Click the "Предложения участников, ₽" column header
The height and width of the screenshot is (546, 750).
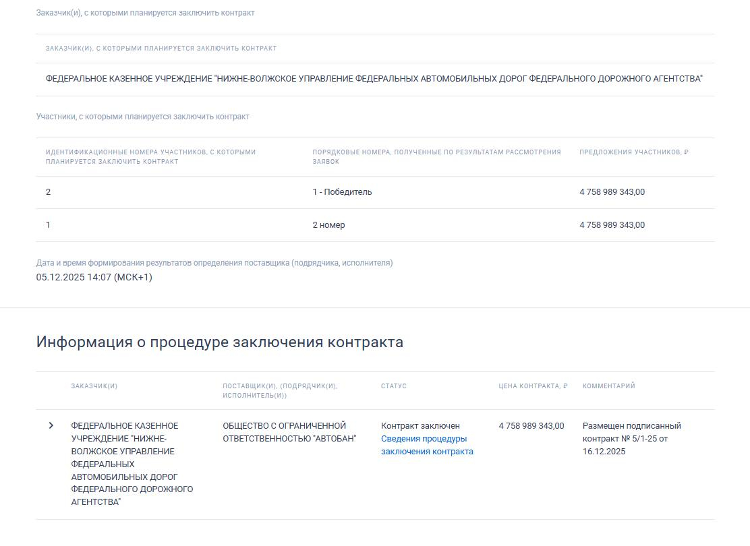pos(633,152)
